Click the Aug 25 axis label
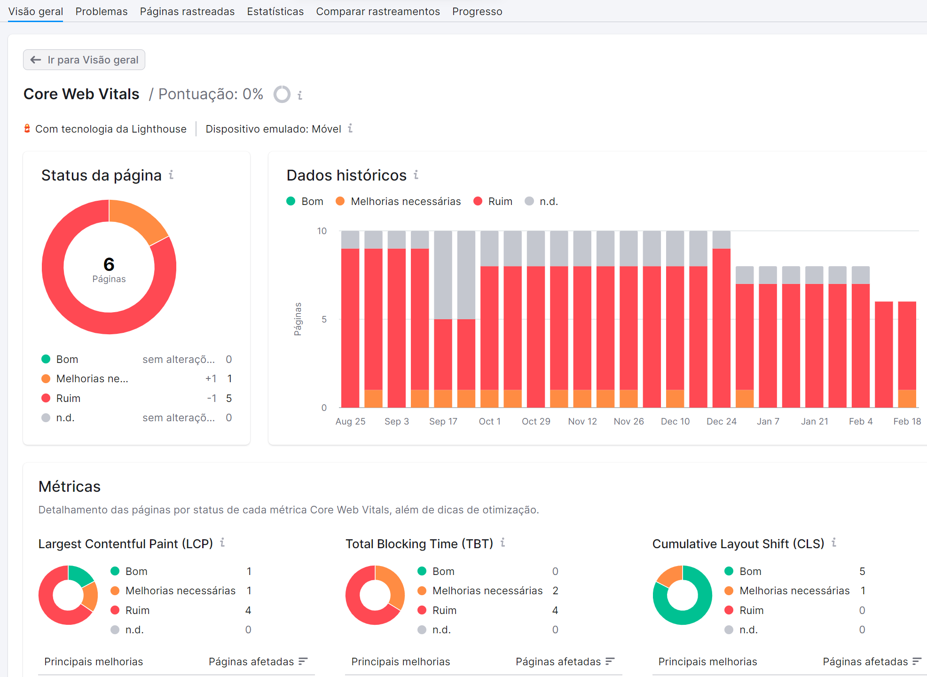927x677 pixels. pos(350,421)
